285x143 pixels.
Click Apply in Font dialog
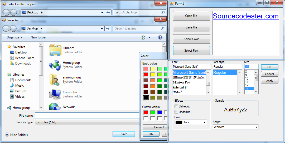[x=269, y=81]
